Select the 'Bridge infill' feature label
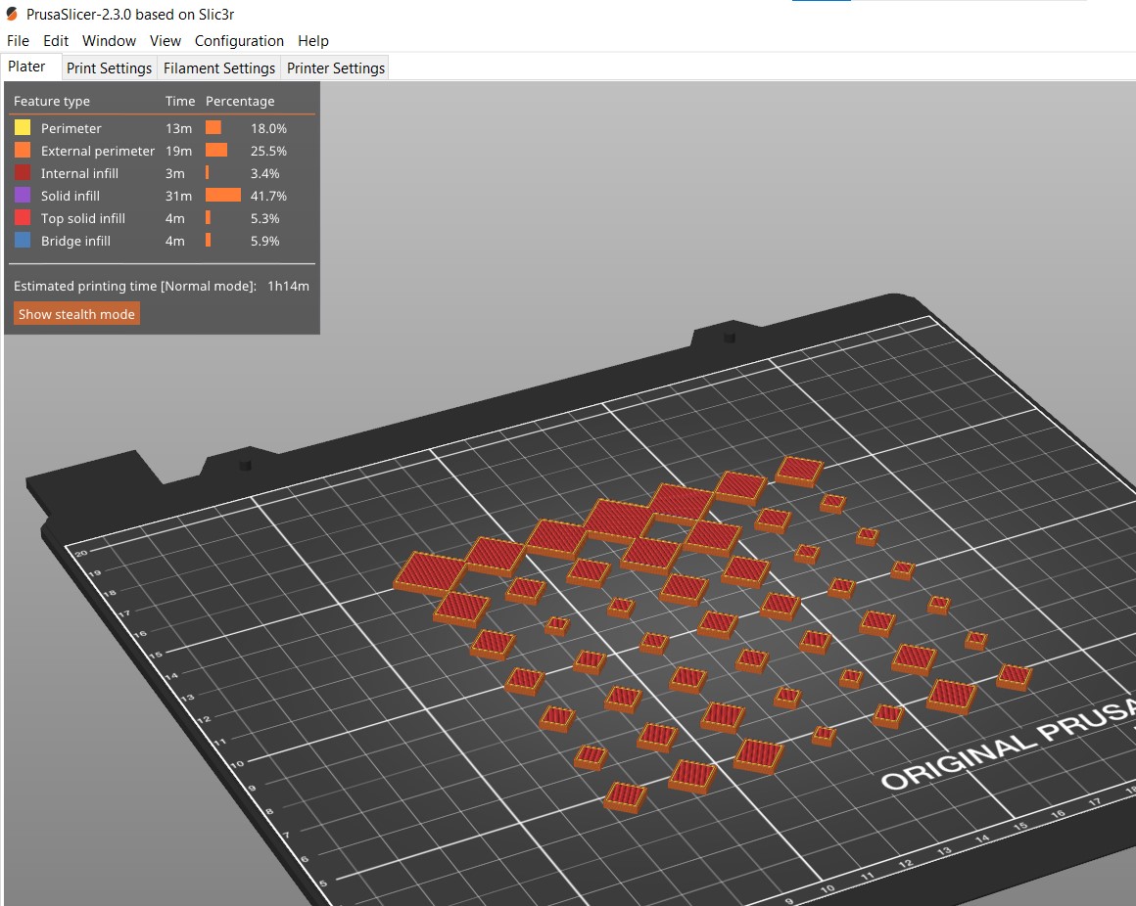The width and height of the screenshot is (1136, 906). tap(76, 241)
